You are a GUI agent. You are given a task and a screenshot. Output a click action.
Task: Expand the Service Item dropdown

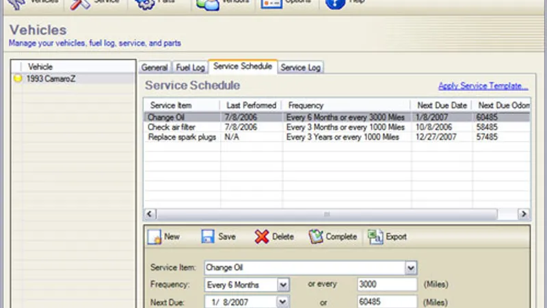tap(410, 268)
